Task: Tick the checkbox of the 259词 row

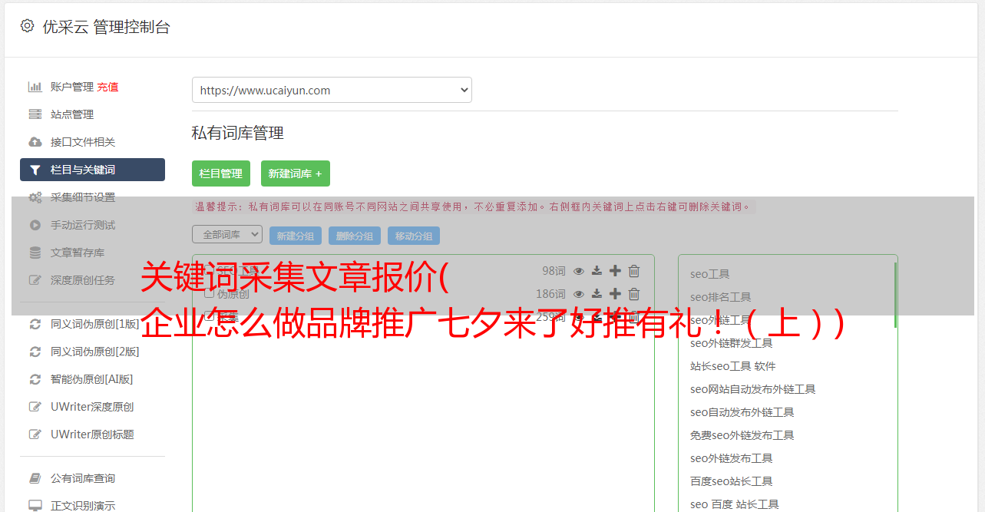Action: tap(209, 317)
